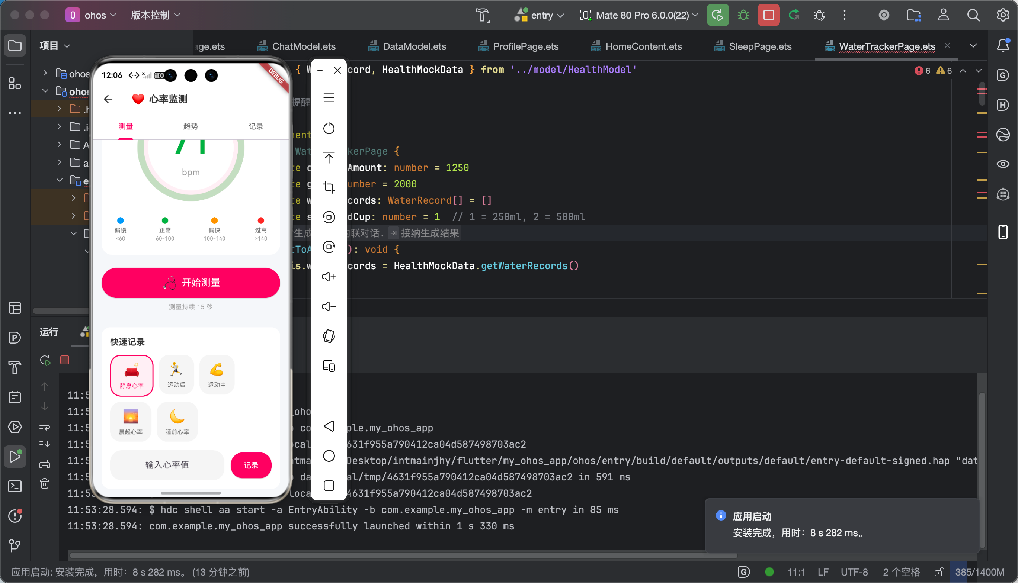Tap the pink 记录 button
Screen dimensions: 1018x583
[251, 465]
